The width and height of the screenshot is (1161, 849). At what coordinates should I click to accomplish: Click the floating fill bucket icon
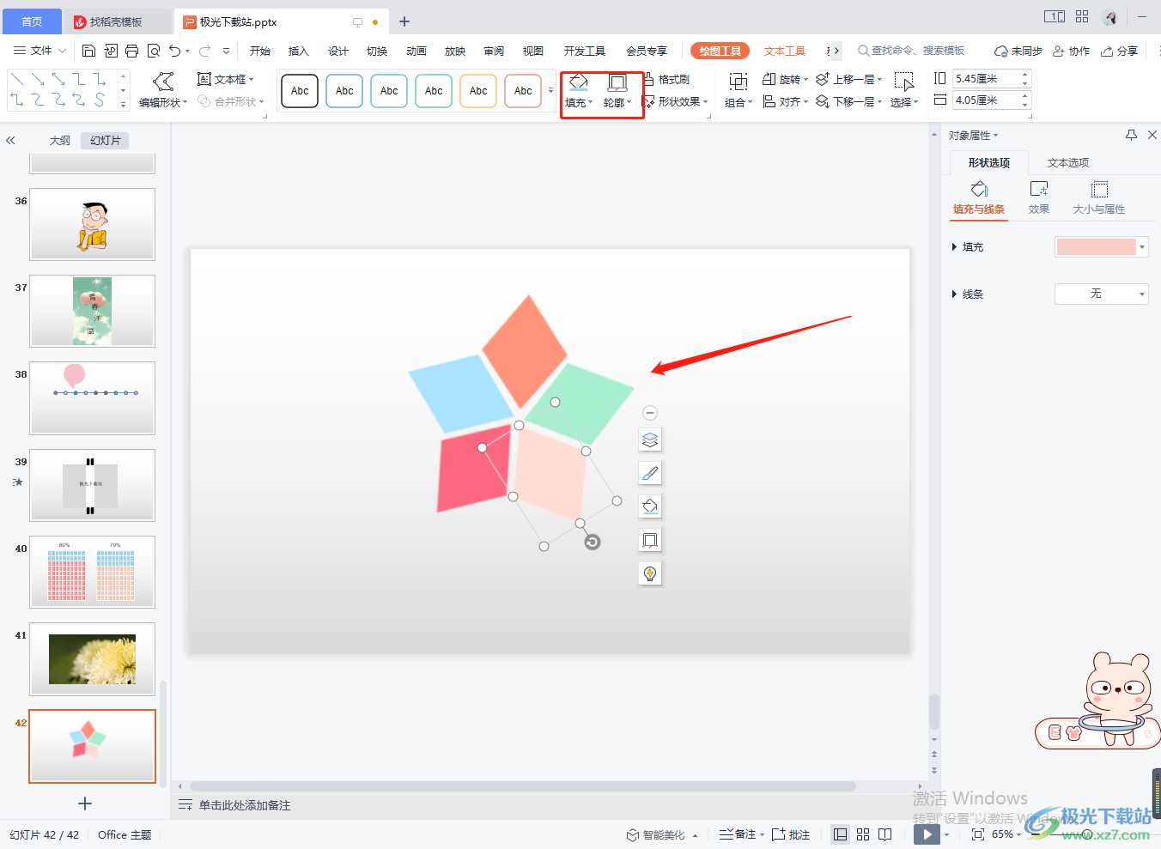click(650, 506)
